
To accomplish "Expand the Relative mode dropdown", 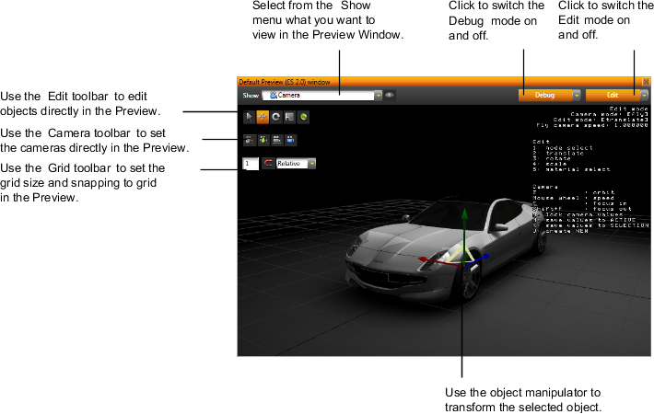I will [x=311, y=164].
